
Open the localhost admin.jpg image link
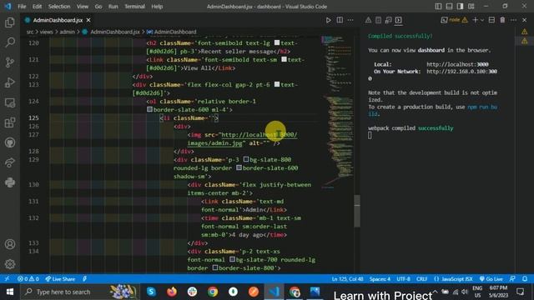[x=242, y=139]
